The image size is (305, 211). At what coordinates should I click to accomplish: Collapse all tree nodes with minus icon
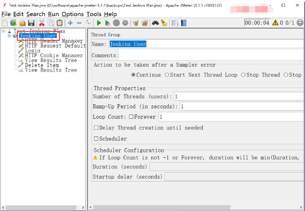[79, 23]
